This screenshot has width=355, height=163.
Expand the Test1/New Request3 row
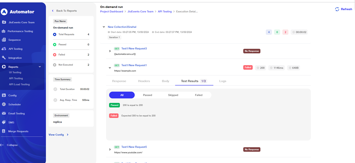(110, 51)
